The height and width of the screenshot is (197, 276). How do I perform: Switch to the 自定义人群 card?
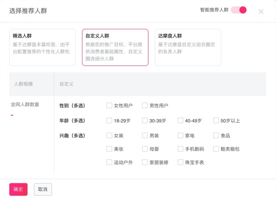115,47
